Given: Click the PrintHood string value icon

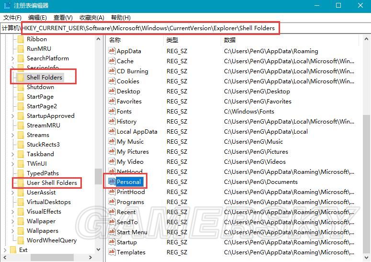Looking at the screenshot, I should [112, 192].
